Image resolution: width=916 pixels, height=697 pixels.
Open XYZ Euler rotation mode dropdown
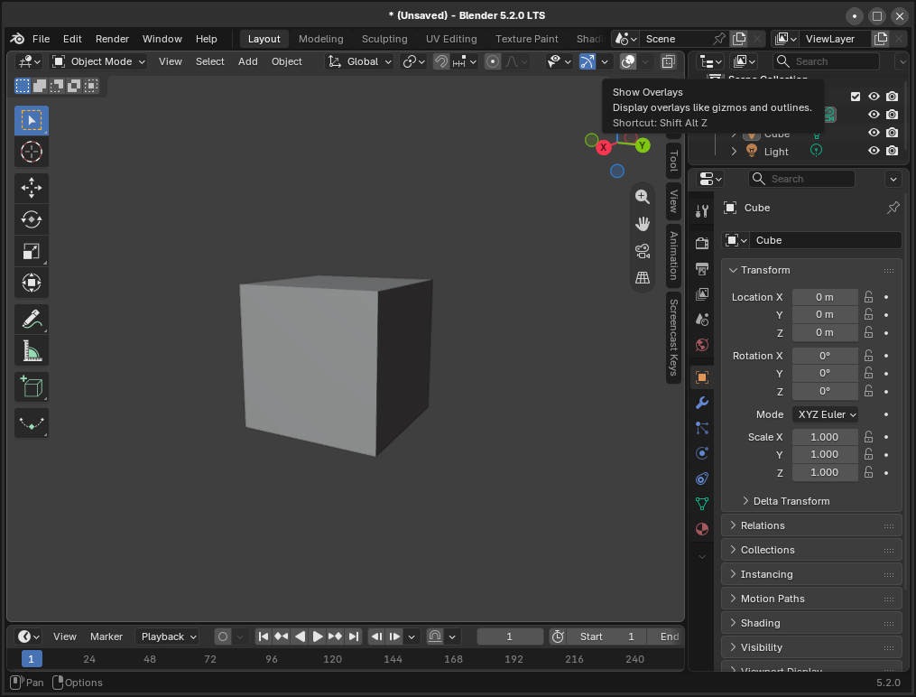(x=826, y=414)
